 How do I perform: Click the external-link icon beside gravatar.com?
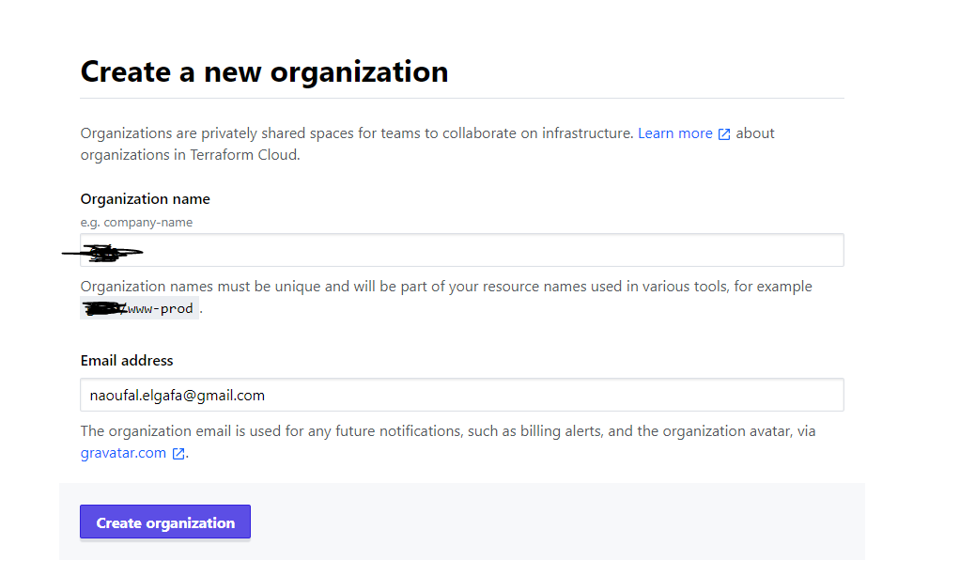click(x=178, y=453)
